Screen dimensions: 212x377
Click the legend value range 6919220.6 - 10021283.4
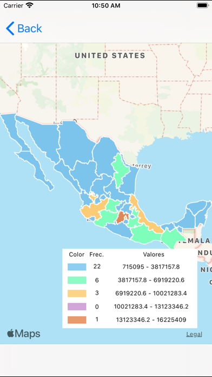151,294
